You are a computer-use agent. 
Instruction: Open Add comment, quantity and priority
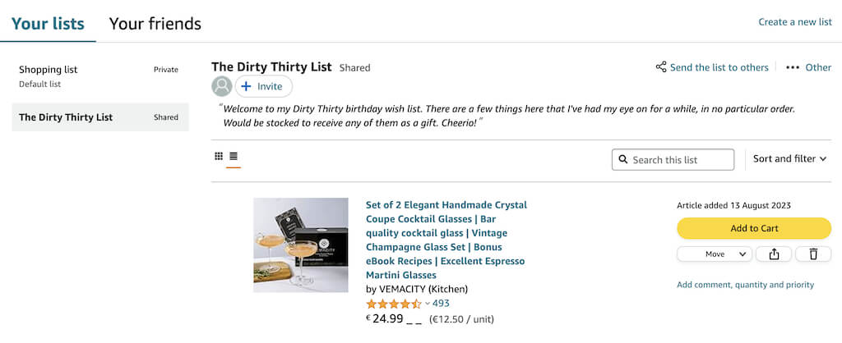(745, 285)
